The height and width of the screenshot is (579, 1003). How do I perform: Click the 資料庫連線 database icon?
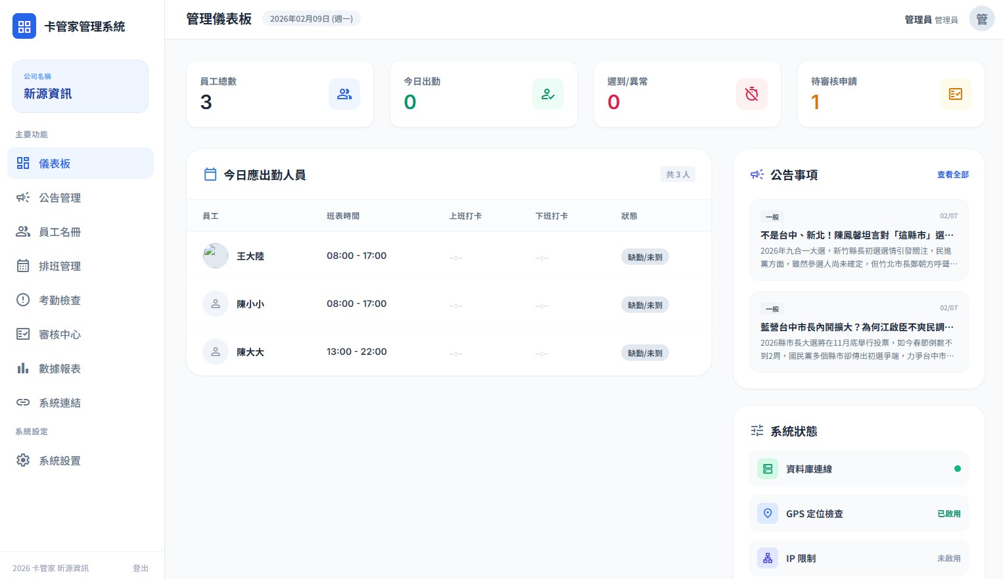[768, 469]
